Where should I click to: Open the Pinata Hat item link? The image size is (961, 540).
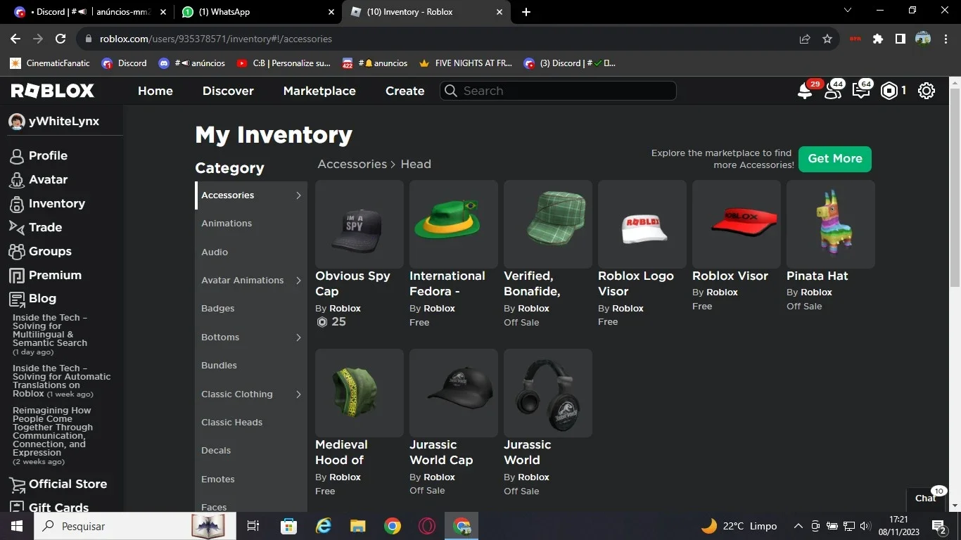point(817,276)
